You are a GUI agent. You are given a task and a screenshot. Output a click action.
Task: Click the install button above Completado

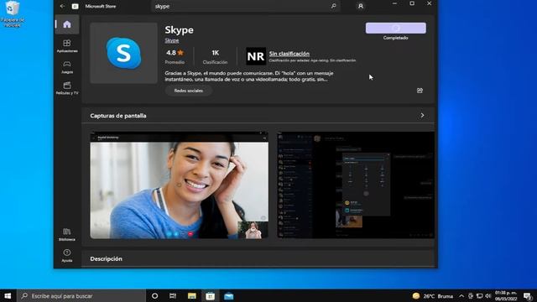(x=395, y=28)
